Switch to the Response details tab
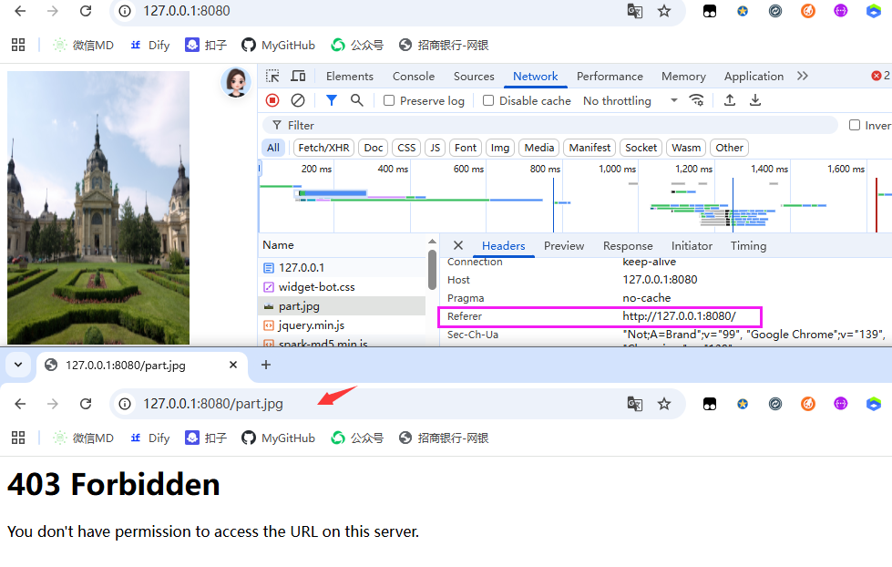892x567 pixels. pos(628,246)
